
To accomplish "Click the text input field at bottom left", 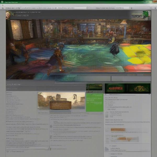I will 27,148.
